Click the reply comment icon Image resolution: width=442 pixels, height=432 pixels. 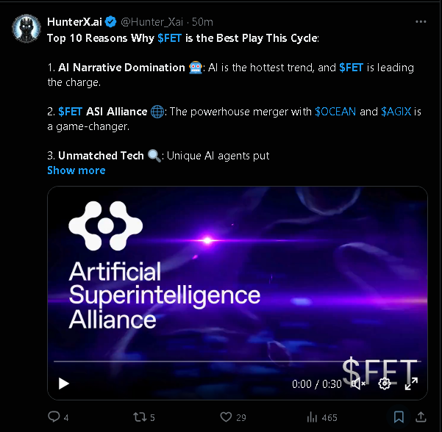[54, 417]
